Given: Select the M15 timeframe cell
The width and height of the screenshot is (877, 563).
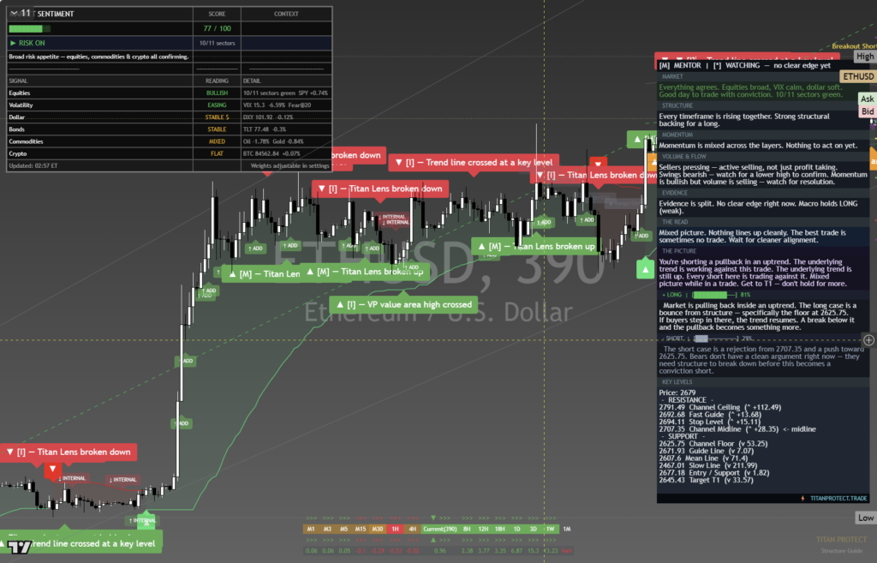Looking at the screenshot, I should tap(361, 529).
